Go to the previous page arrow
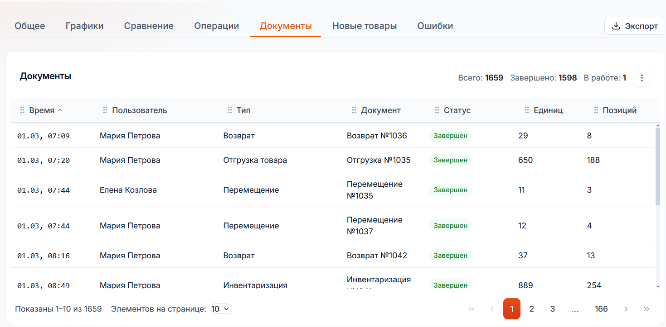This screenshot has width=666, height=327. [492, 309]
